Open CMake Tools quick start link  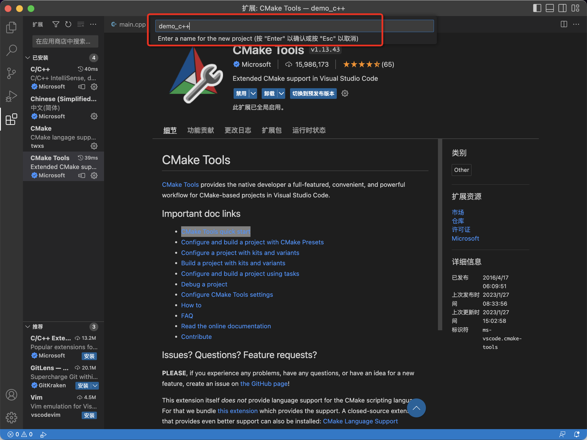pyautogui.click(x=216, y=231)
